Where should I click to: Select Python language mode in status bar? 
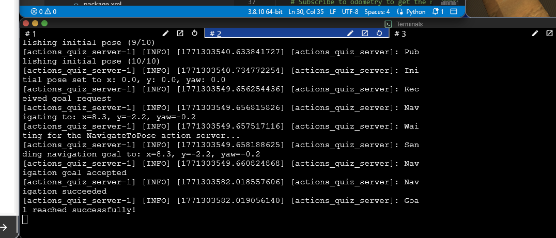click(x=411, y=11)
